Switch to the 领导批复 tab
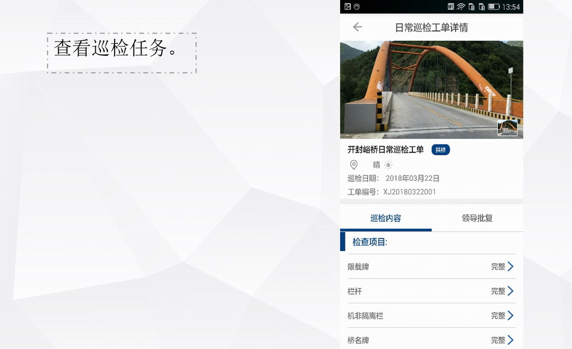Image resolution: width=572 pixels, height=349 pixels. click(477, 218)
